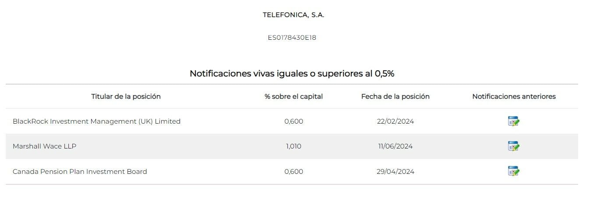The width and height of the screenshot is (611, 211).
Task: Click the Notificaciones vivas section heading
Action: (x=292, y=73)
